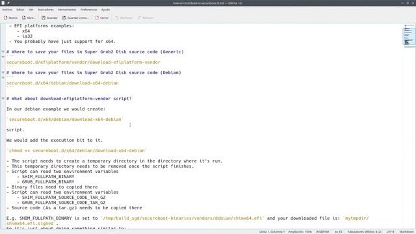This screenshot has height=234, width=416.
Task: Collapse the 'Where to save... (Generic)' heading fold
Action: 3,52
